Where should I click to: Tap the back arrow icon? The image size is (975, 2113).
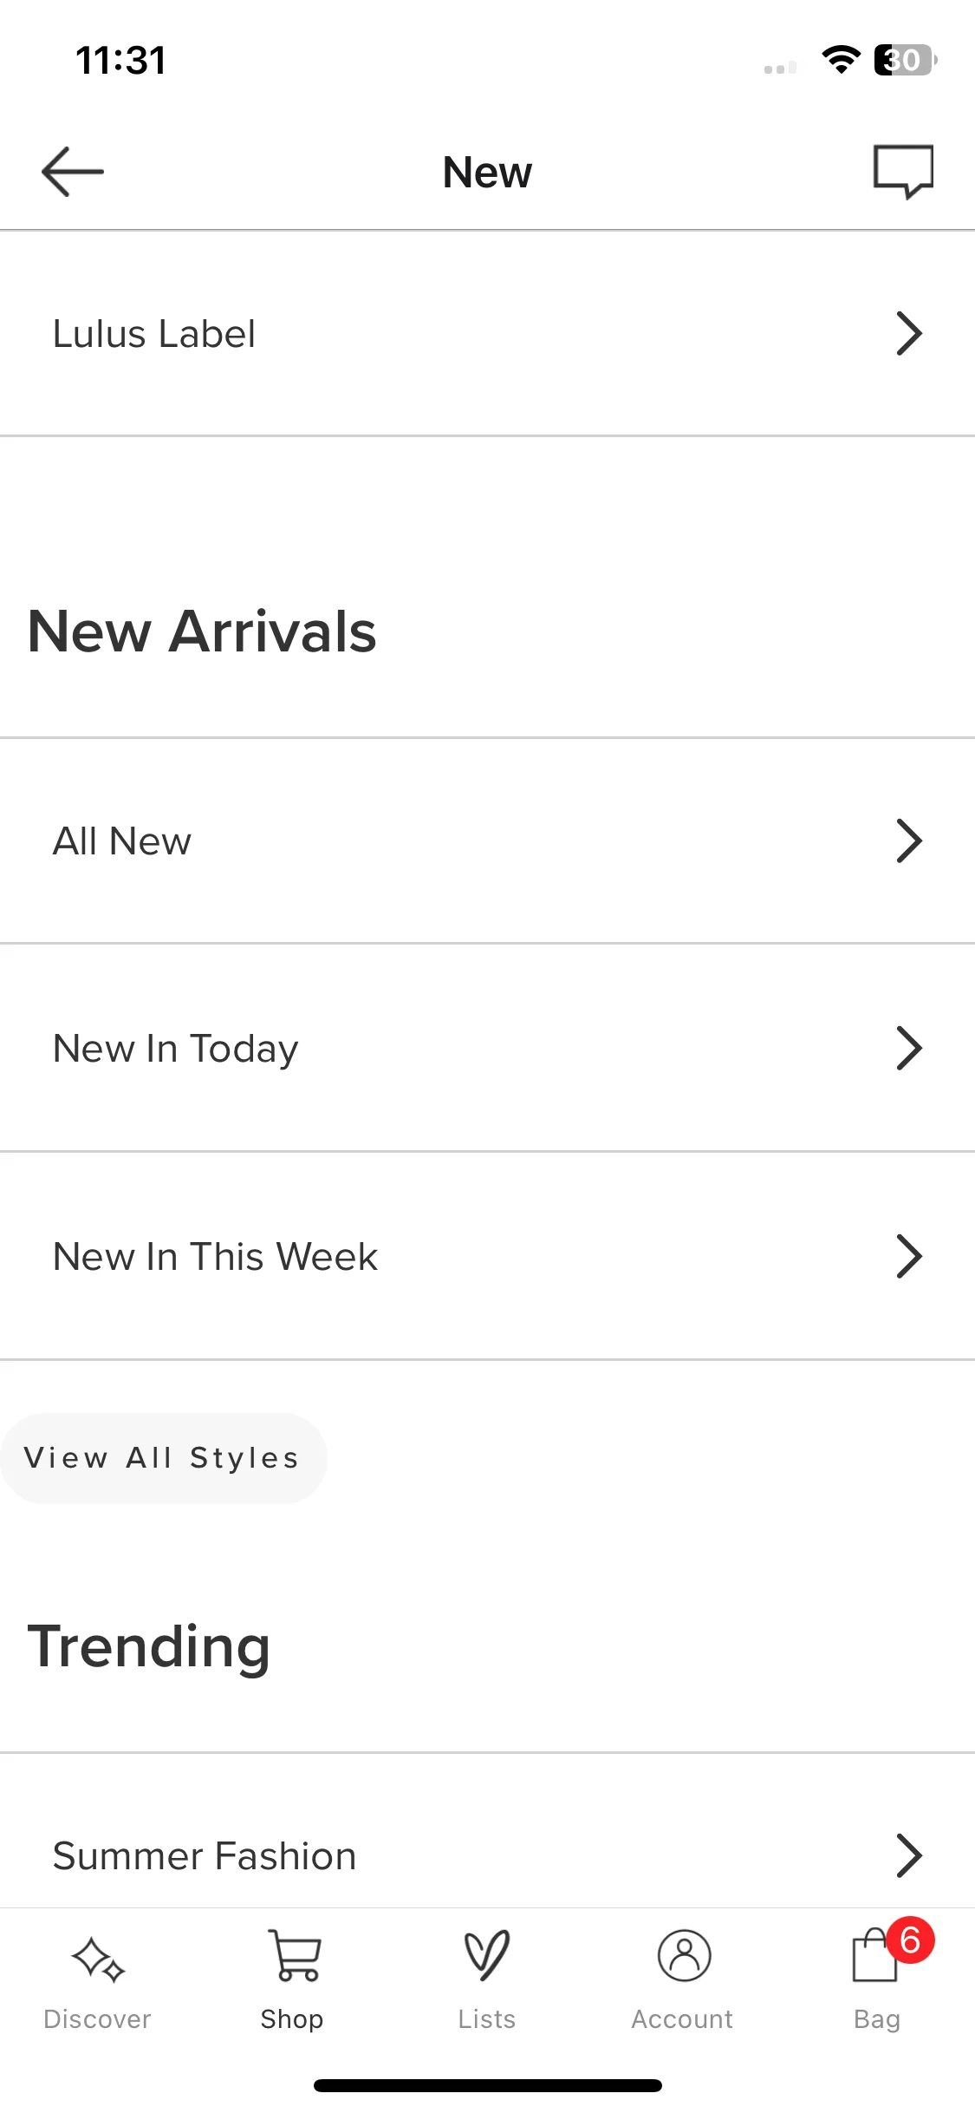pos(73,172)
